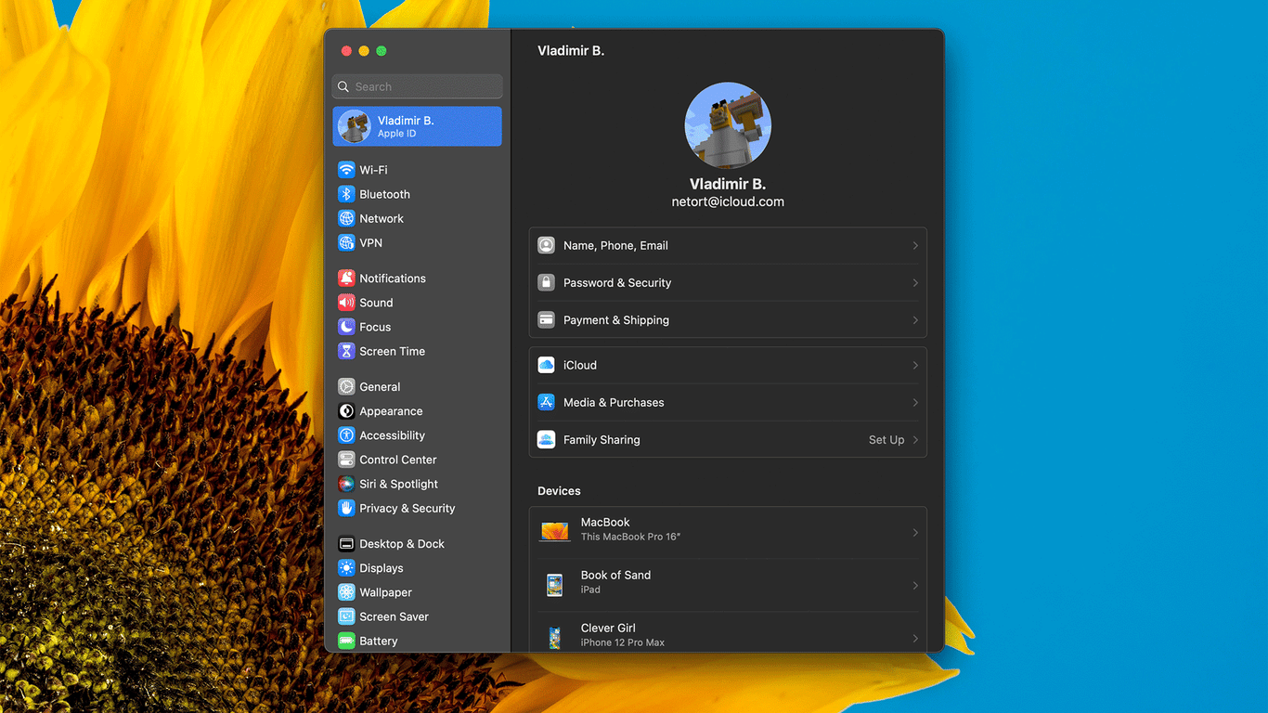Expand Name, Phone, Email with its chevron
1268x713 pixels.
[x=915, y=246]
